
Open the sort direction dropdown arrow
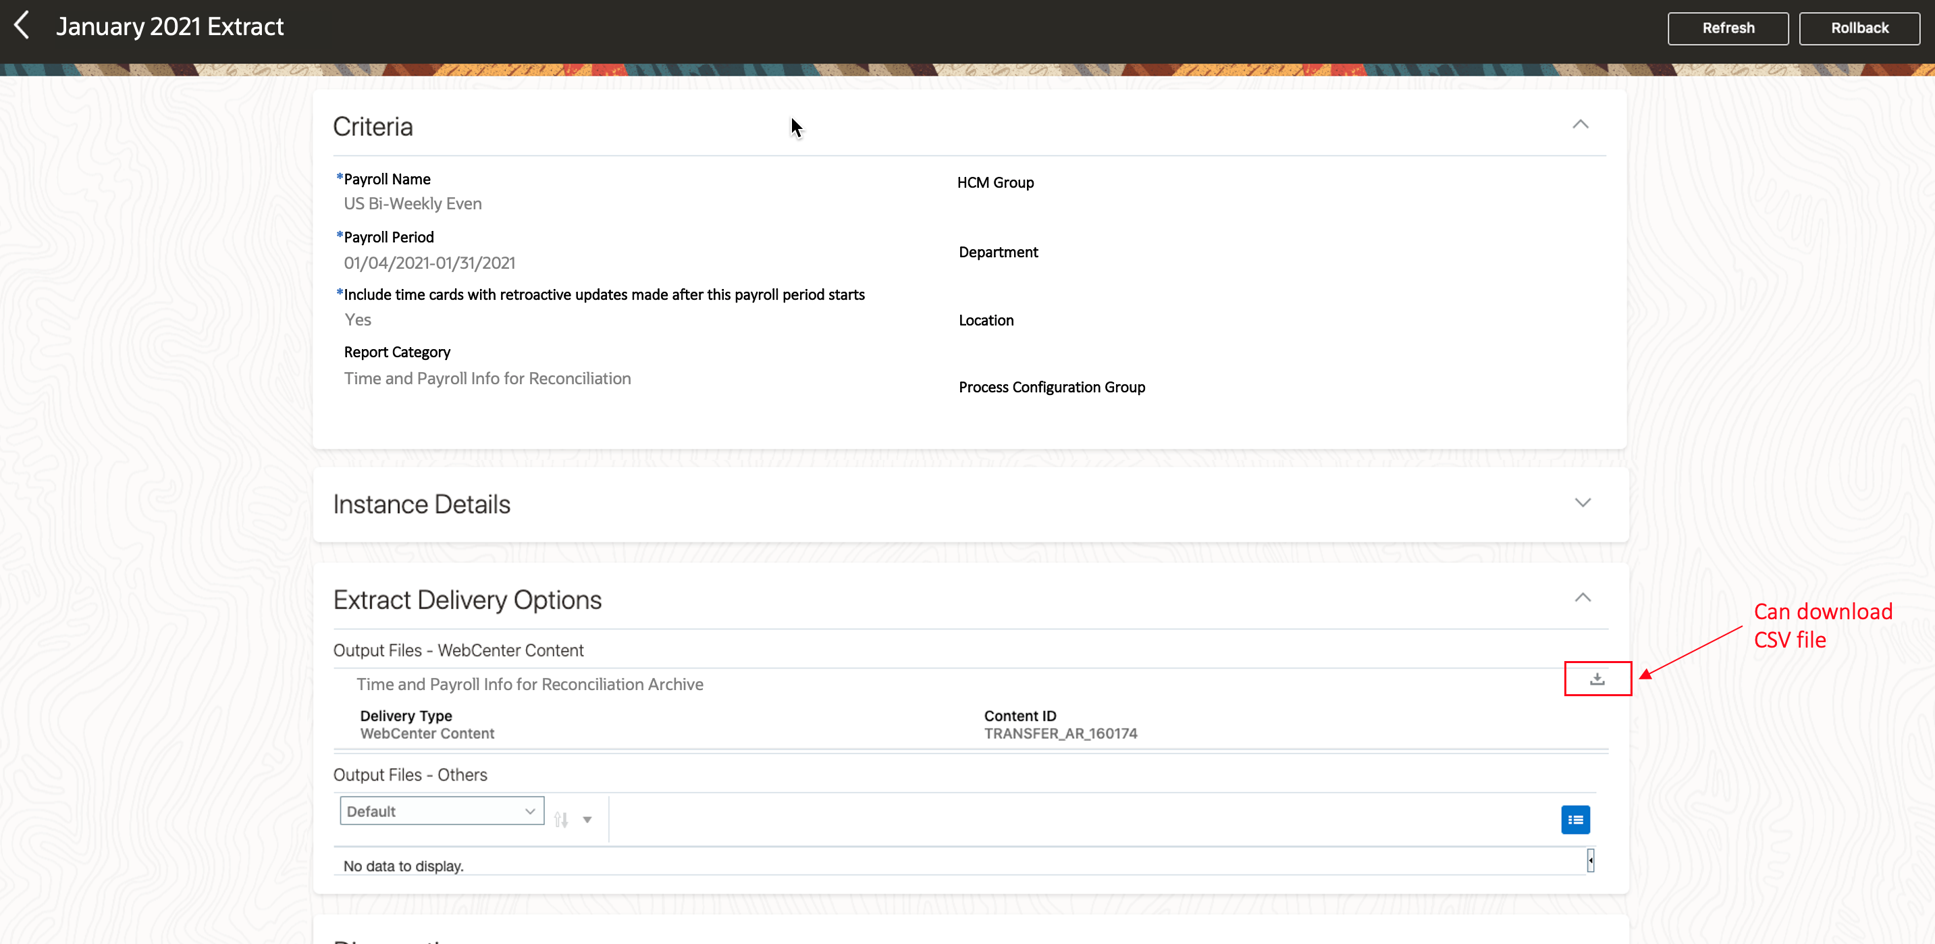point(587,819)
